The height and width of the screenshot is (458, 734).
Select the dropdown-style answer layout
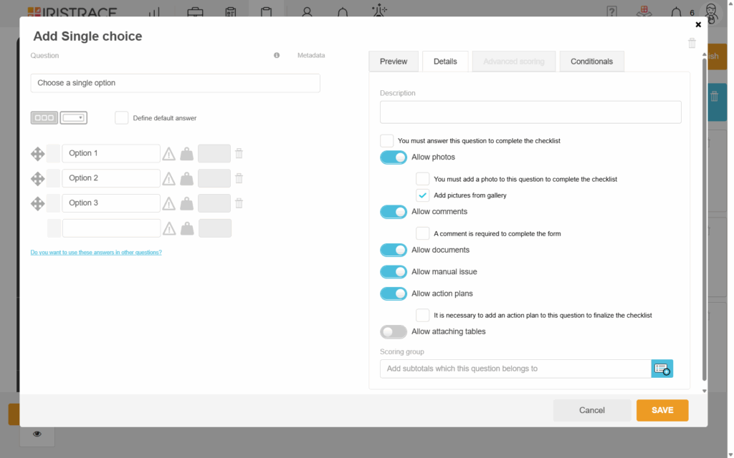tap(73, 118)
